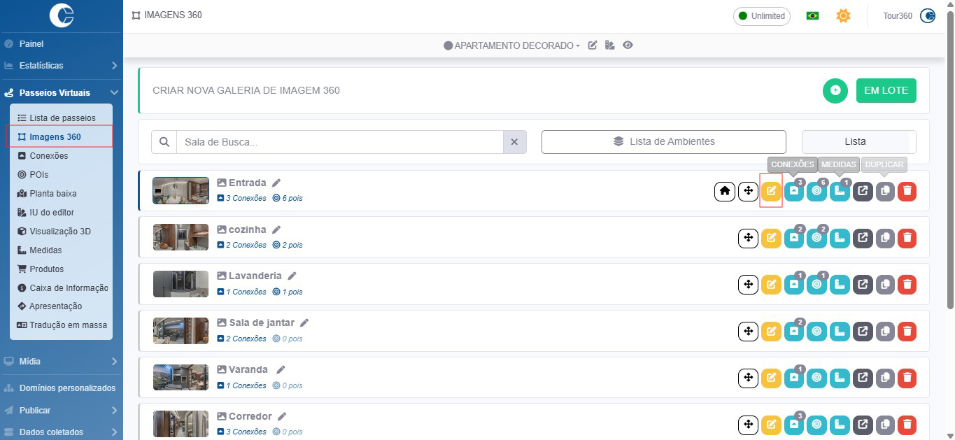The width and height of the screenshot is (955, 440).
Task: Open measurements ruler icon for Varanda
Action: pyautogui.click(x=840, y=378)
